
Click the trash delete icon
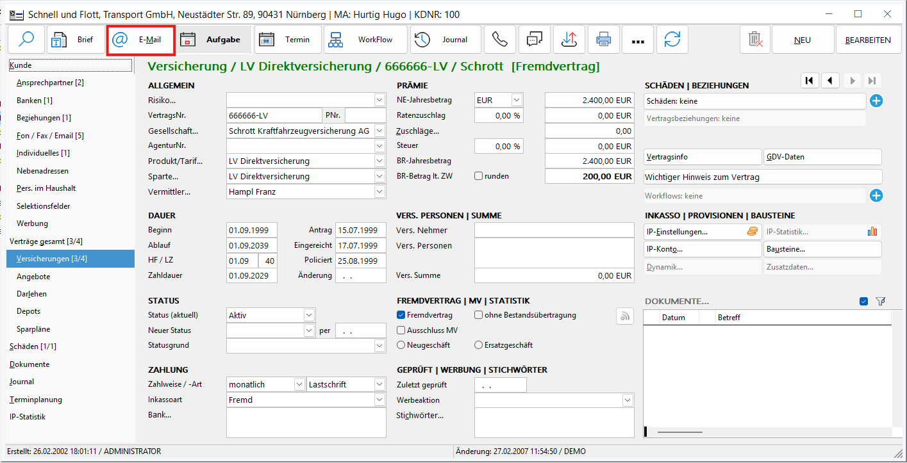click(755, 40)
